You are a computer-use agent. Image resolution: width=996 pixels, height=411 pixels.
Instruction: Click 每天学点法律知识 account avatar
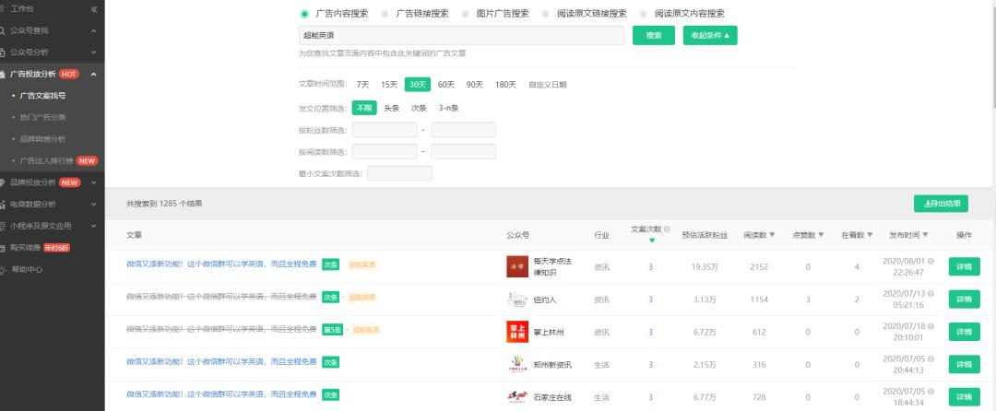click(517, 266)
